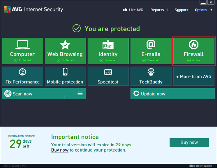Launch Fix Performance gauge tile

(x=22, y=76)
